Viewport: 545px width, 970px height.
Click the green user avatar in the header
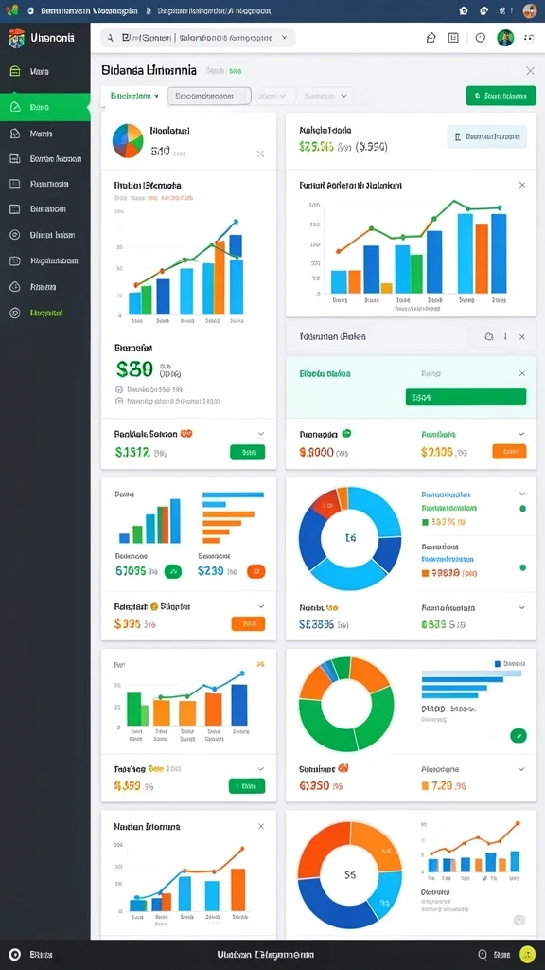[505, 38]
